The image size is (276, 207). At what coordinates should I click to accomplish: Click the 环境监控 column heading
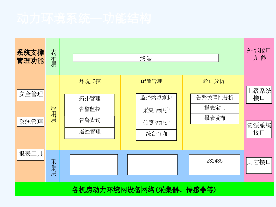(x=90, y=81)
